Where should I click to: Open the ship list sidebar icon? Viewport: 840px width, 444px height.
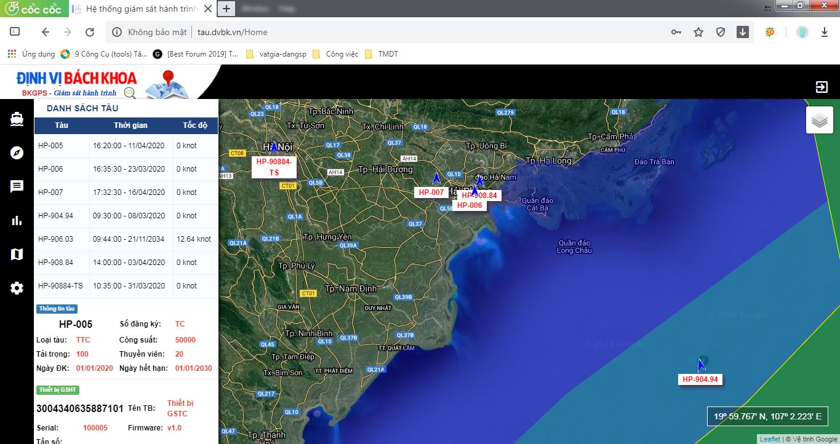(17, 119)
